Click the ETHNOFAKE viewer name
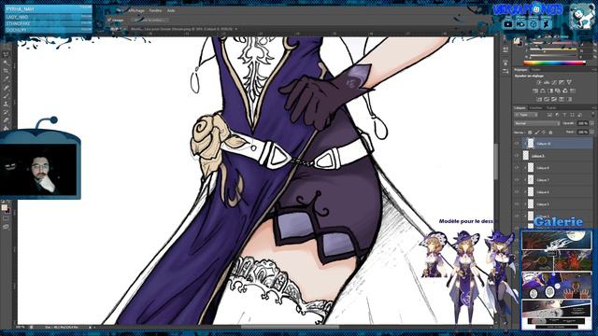The width and height of the screenshot is (598, 336). 19,23
